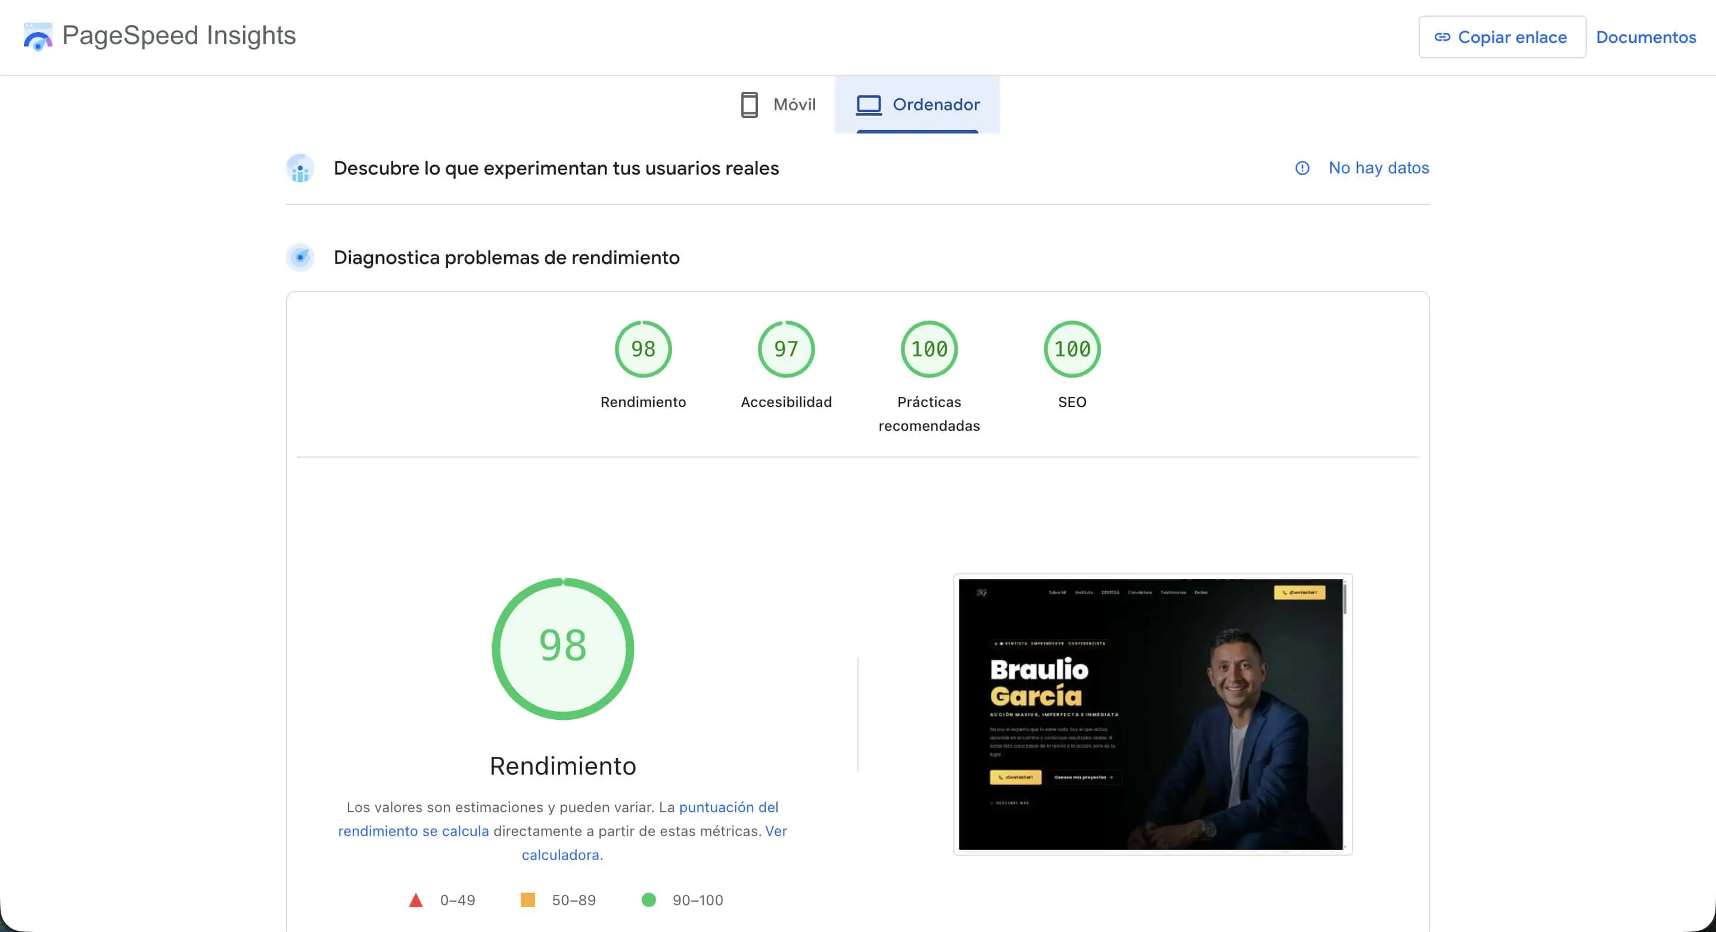Click the 'No hay datos' link
The image size is (1716, 932).
pos(1378,168)
